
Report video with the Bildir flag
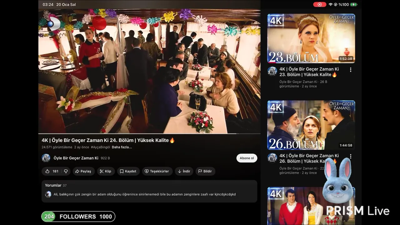coord(205,171)
